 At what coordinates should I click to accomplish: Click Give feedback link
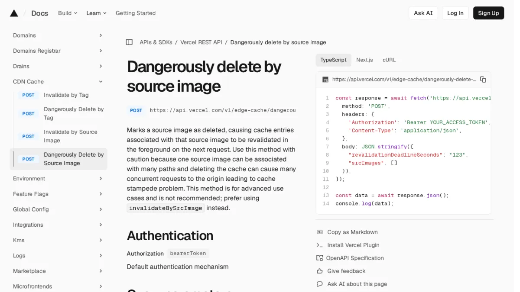346,271
